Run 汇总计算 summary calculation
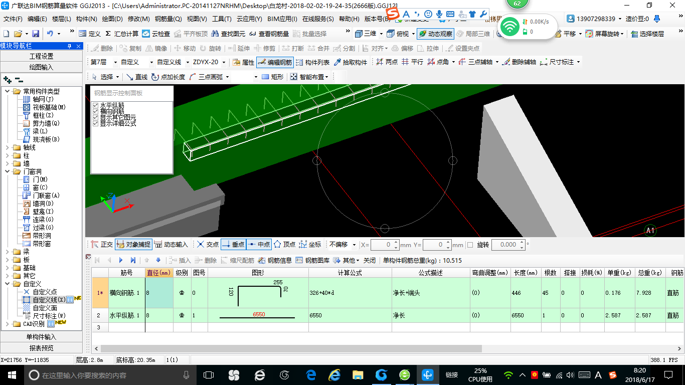This screenshot has height=385, width=685. click(121, 34)
